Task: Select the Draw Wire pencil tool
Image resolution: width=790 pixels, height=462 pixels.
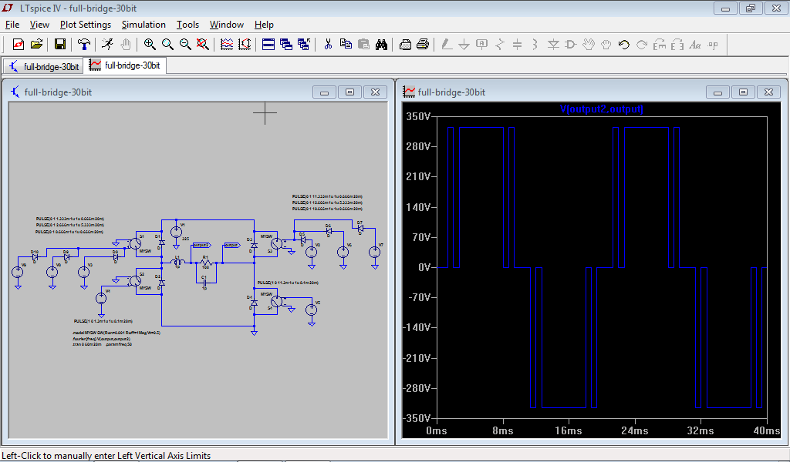Action: (x=447, y=44)
